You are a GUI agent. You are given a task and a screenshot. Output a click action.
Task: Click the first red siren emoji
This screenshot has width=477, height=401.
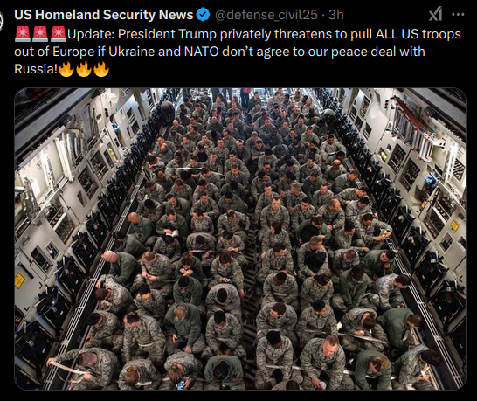[x=23, y=34]
